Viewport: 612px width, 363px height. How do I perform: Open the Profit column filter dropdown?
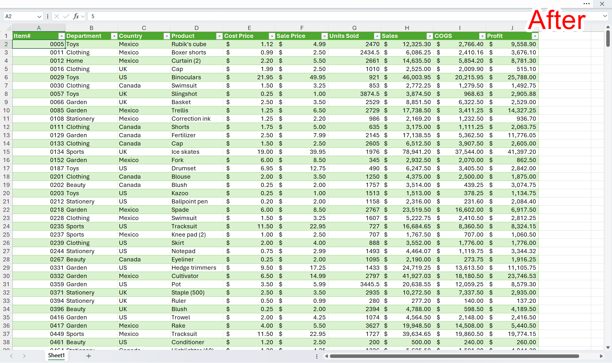pyautogui.click(x=535, y=36)
